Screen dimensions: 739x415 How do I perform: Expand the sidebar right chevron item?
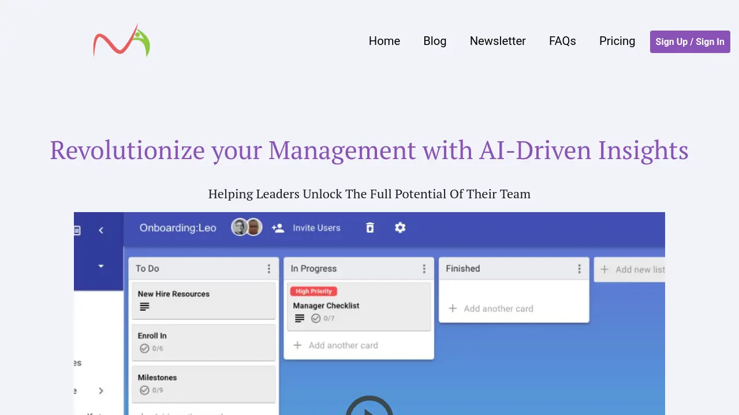pyautogui.click(x=101, y=391)
